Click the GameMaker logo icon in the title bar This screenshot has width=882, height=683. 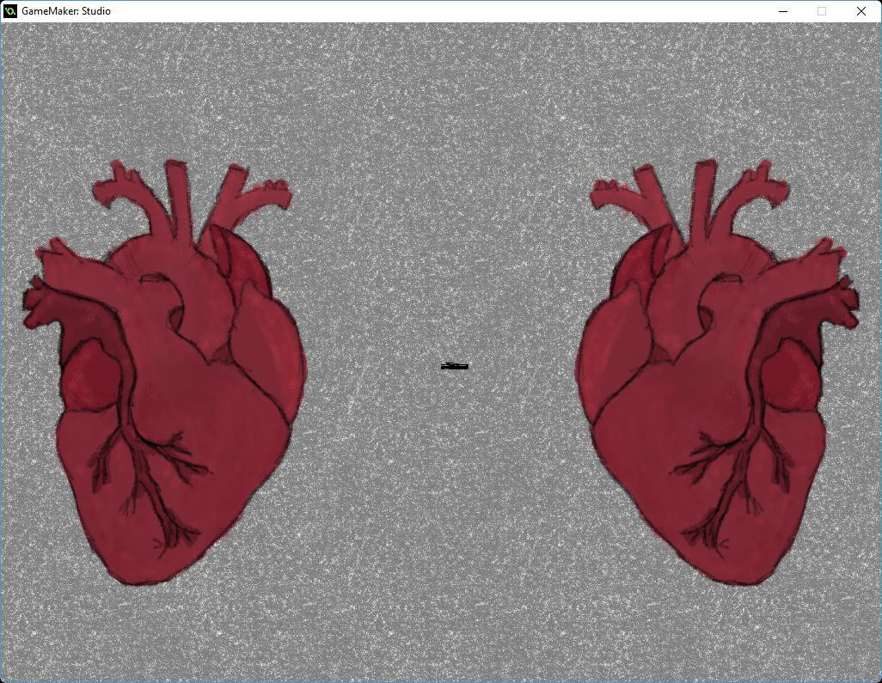pyautogui.click(x=10, y=10)
